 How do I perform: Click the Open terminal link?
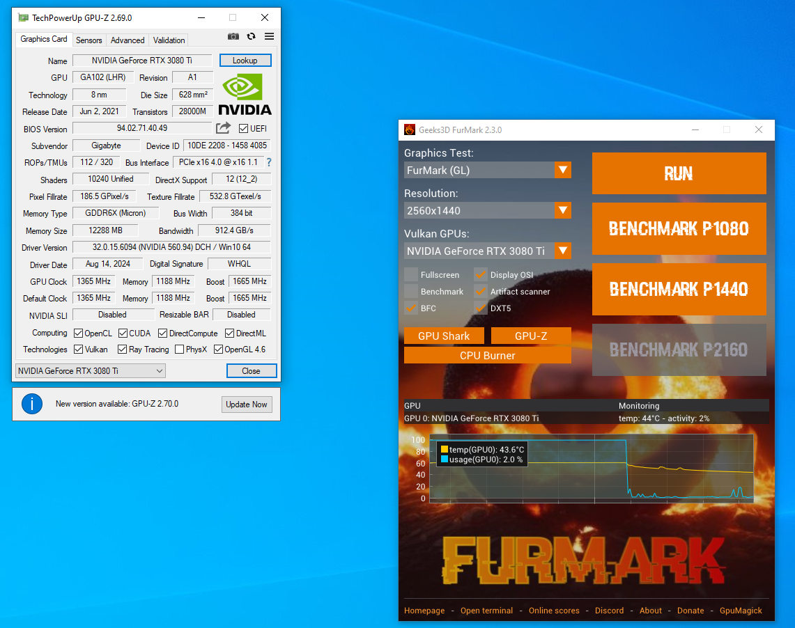point(487,611)
